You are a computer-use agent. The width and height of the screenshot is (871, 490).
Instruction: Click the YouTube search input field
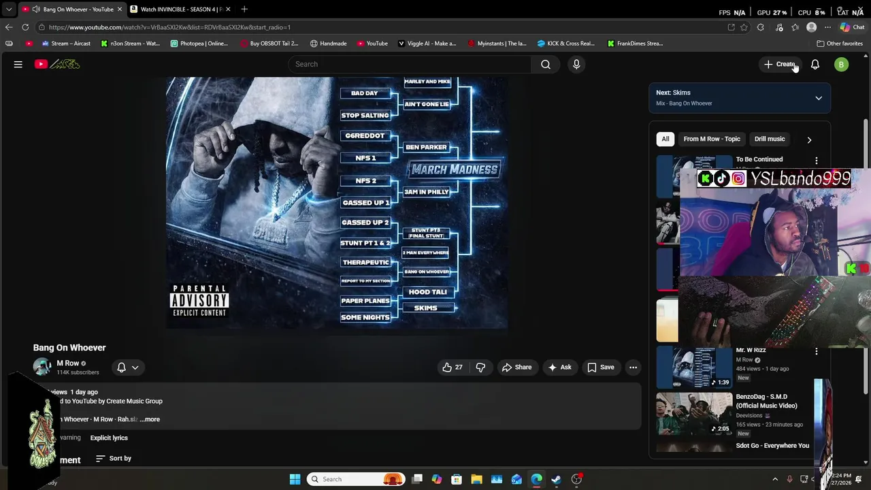[410, 64]
